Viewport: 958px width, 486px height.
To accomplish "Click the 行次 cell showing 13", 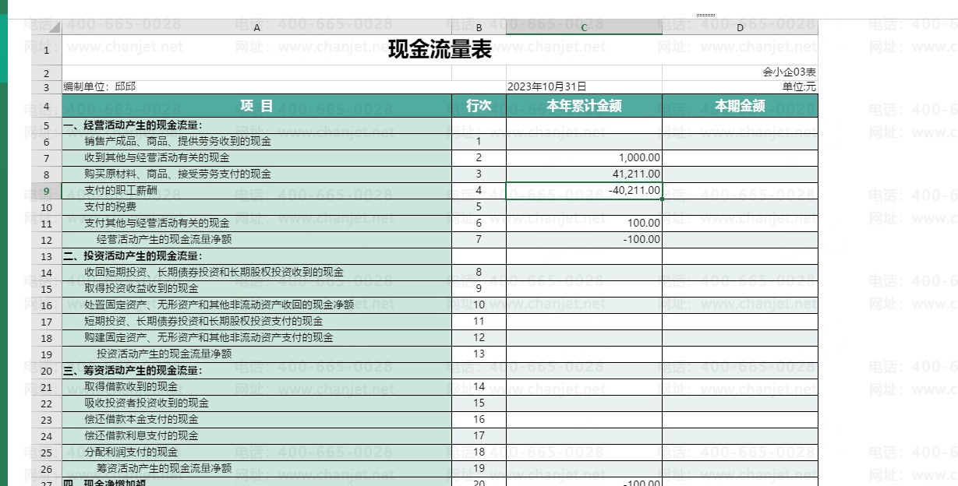I will 479,354.
